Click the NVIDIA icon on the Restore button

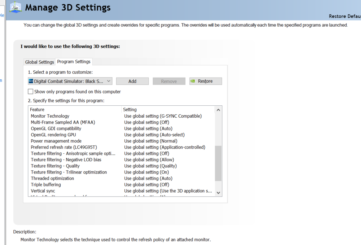point(193,81)
